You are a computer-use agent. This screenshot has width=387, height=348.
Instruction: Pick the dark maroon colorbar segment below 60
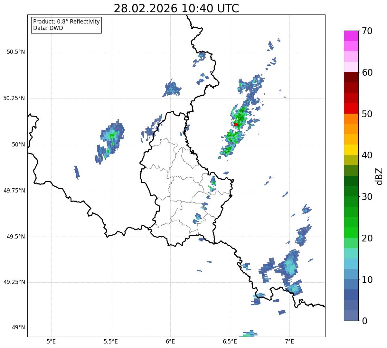coord(351,77)
